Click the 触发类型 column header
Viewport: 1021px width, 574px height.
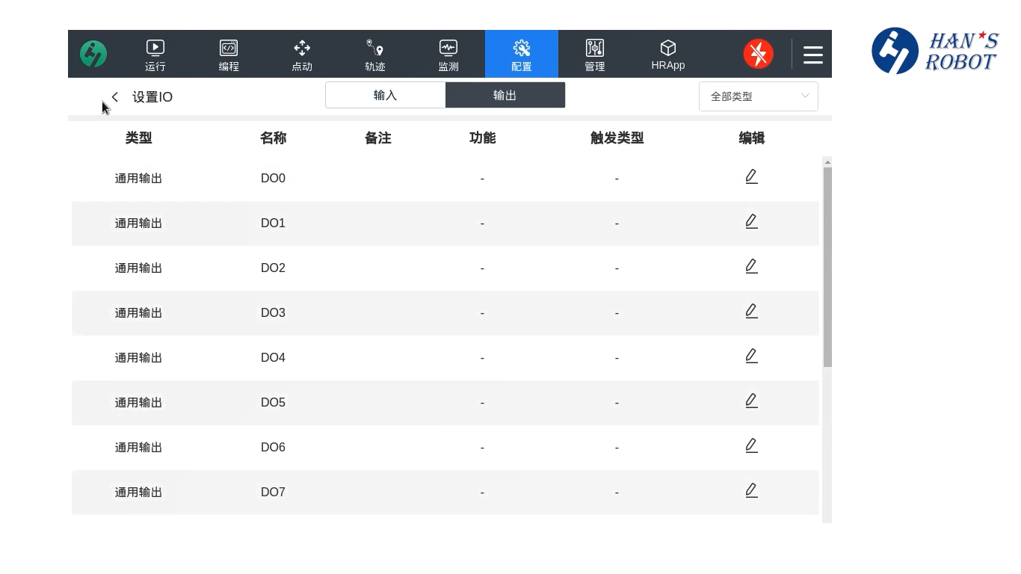pos(617,138)
